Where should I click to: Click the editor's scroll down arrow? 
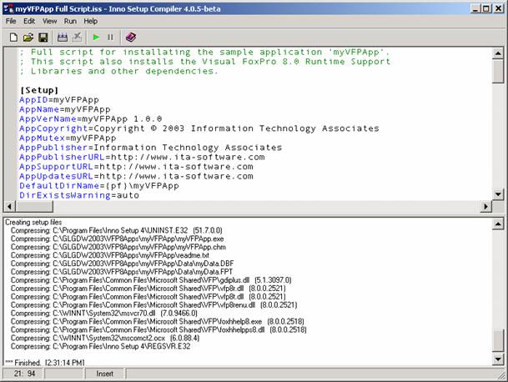click(x=498, y=194)
